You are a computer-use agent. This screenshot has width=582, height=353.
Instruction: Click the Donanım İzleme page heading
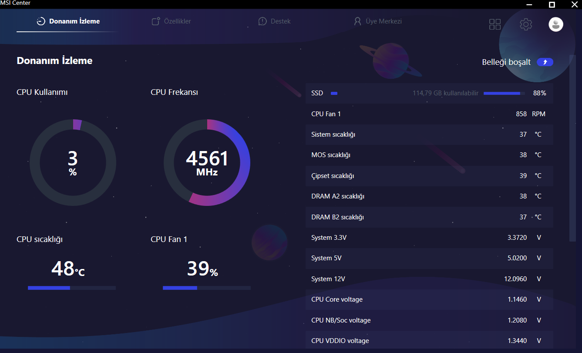pyautogui.click(x=54, y=61)
